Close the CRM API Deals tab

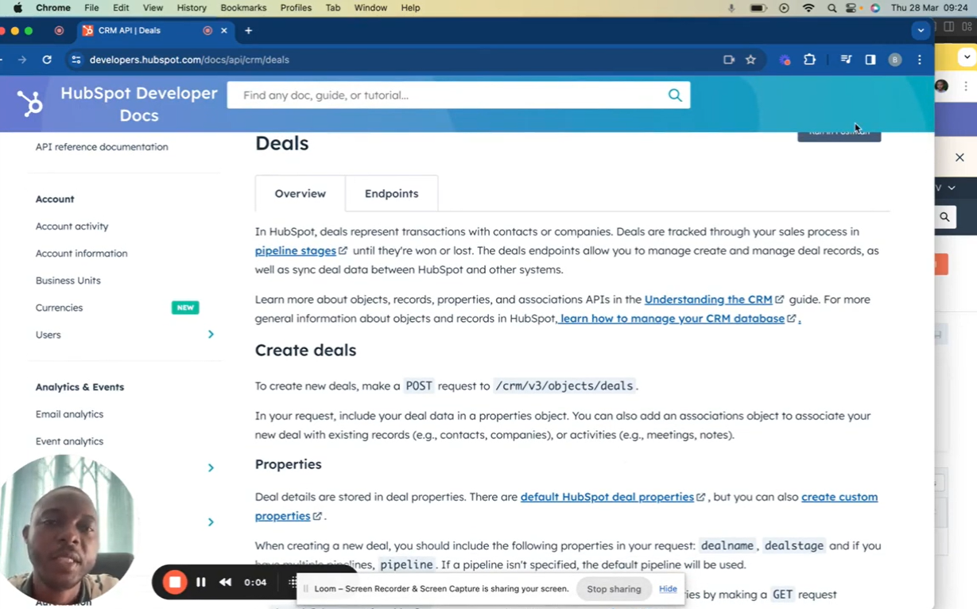pos(223,30)
